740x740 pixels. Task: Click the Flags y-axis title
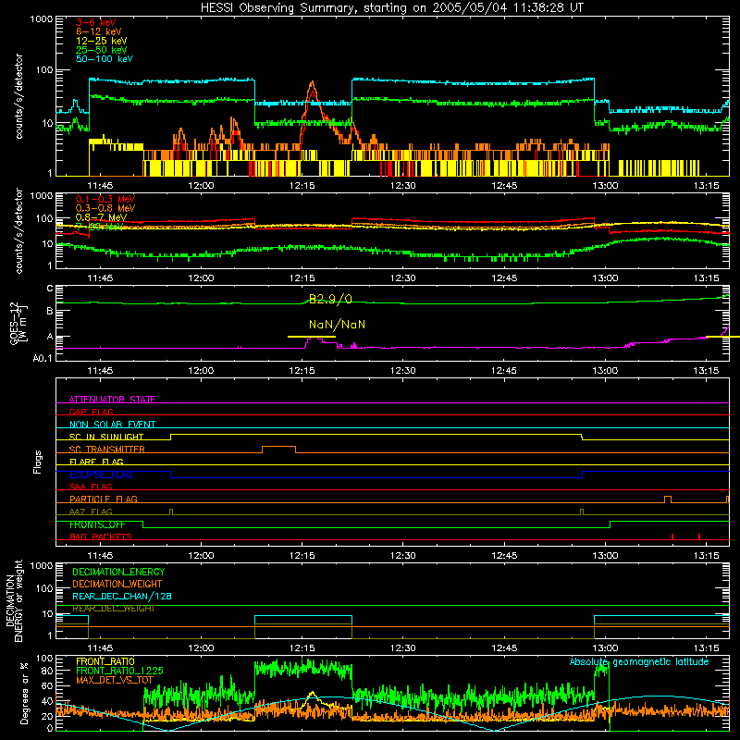pos(38,462)
